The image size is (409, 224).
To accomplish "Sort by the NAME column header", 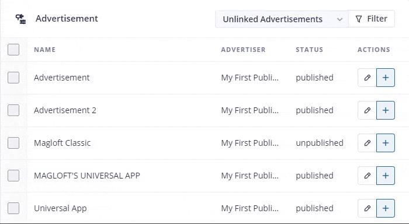I will 44,50.
